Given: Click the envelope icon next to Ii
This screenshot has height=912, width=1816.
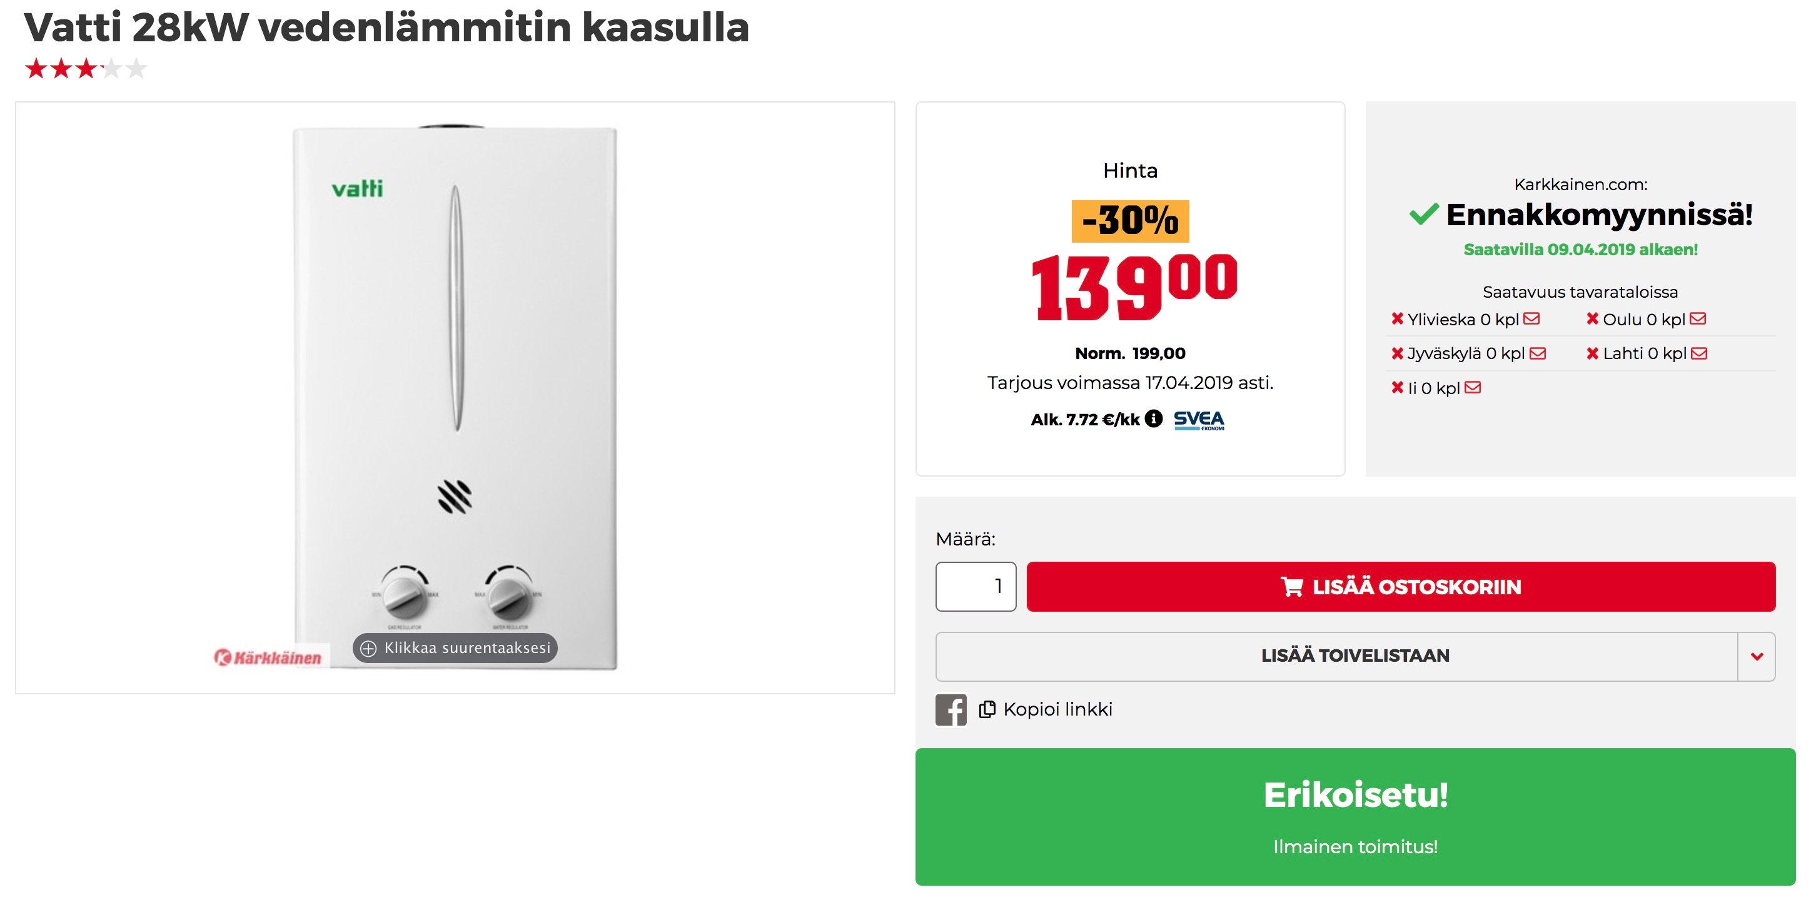Looking at the screenshot, I should 1473,387.
